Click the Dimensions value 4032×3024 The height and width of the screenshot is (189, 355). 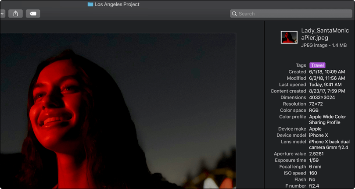tap(322, 97)
